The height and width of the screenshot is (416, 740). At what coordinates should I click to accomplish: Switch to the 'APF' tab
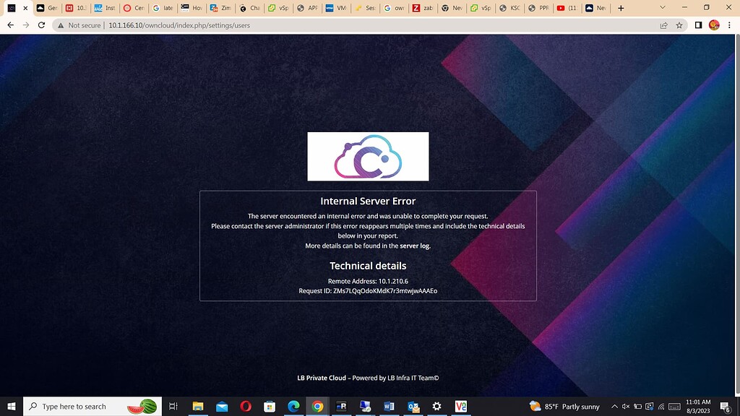306,8
